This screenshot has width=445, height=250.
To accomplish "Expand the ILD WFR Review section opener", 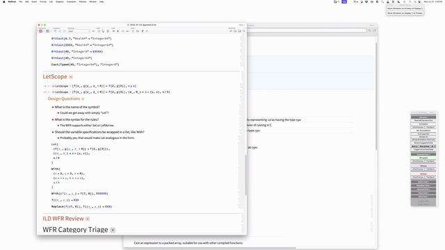I will [88, 219].
